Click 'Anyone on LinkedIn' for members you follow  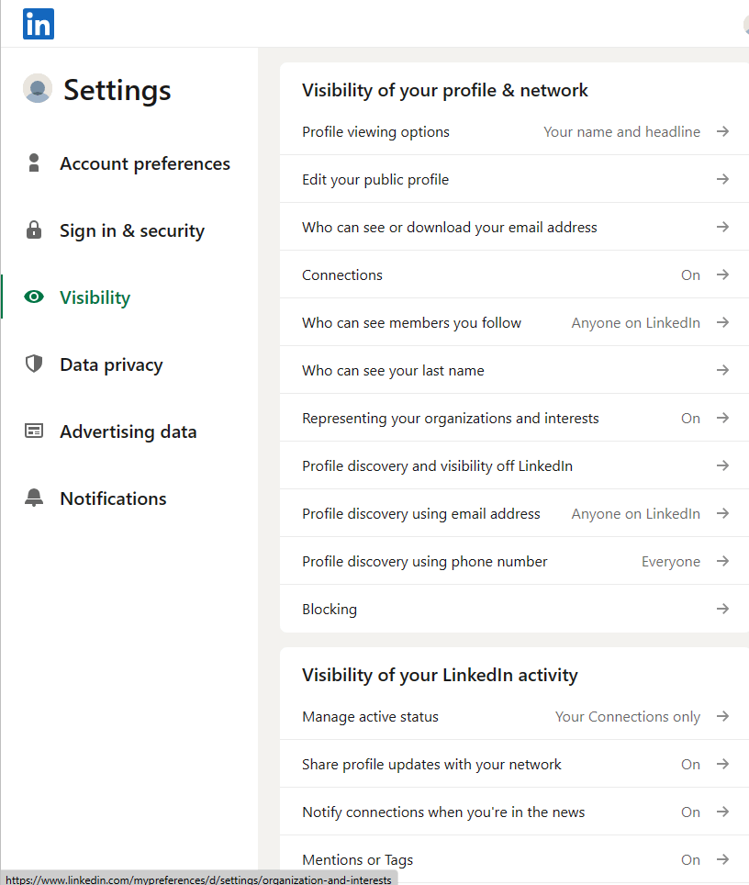pos(635,323)
